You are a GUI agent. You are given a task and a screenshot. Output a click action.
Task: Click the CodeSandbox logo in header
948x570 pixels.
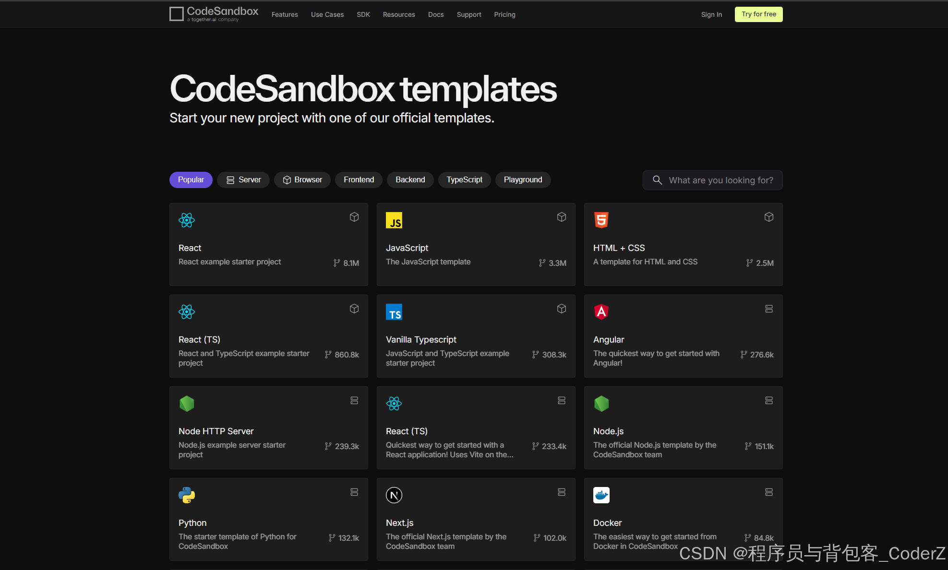point(214,14)
